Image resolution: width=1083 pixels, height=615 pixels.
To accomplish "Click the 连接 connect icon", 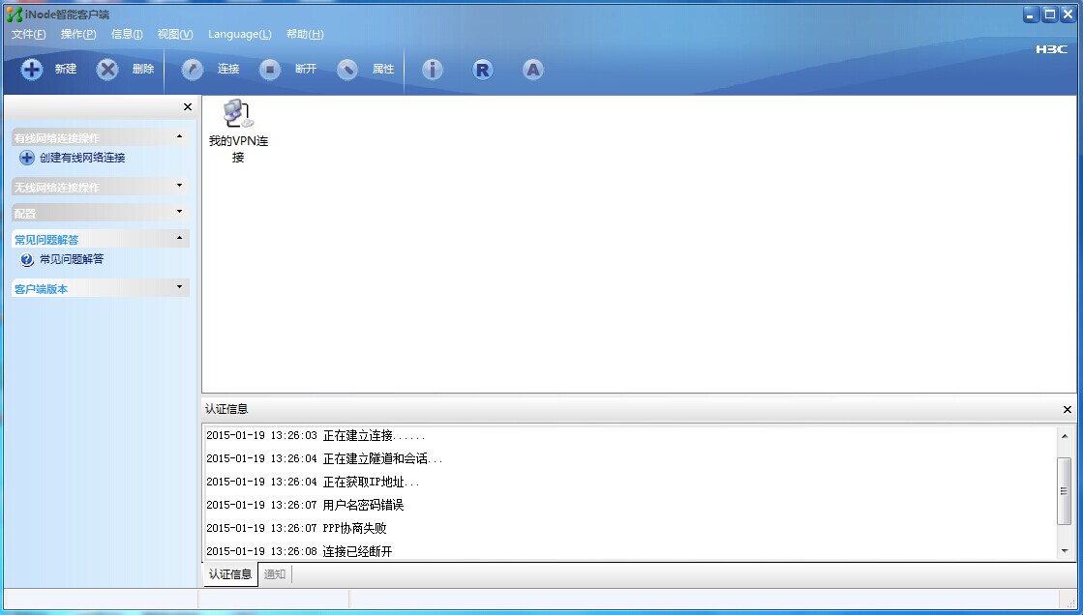I will coord(192,69).
